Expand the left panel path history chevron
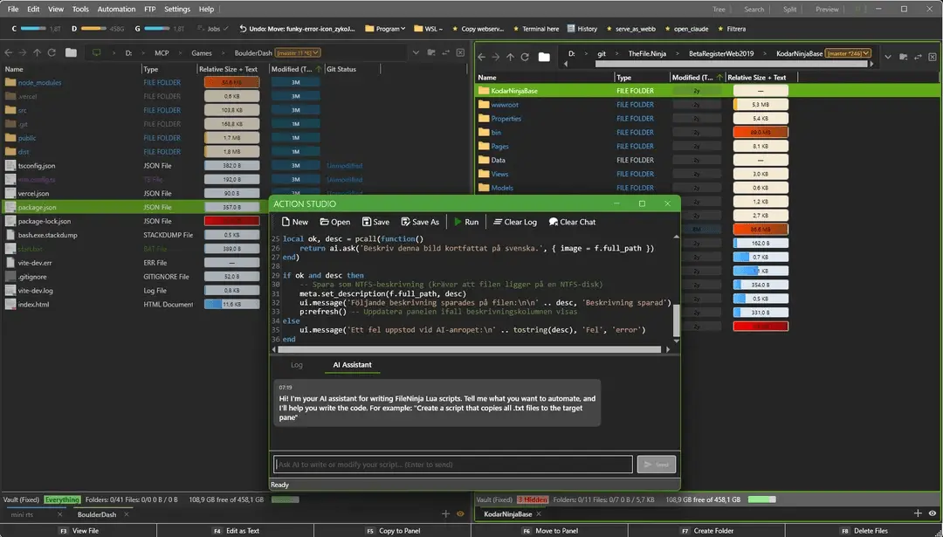 (x=416, y=53)
